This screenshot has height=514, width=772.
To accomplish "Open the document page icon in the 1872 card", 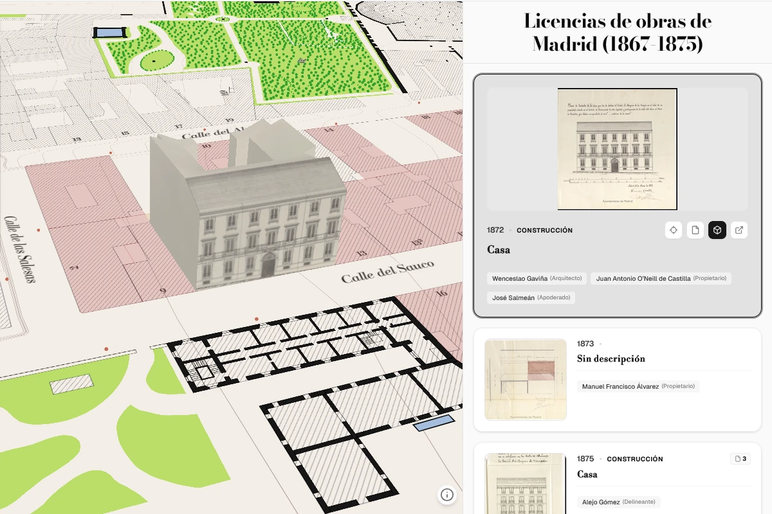I will 695,230.
